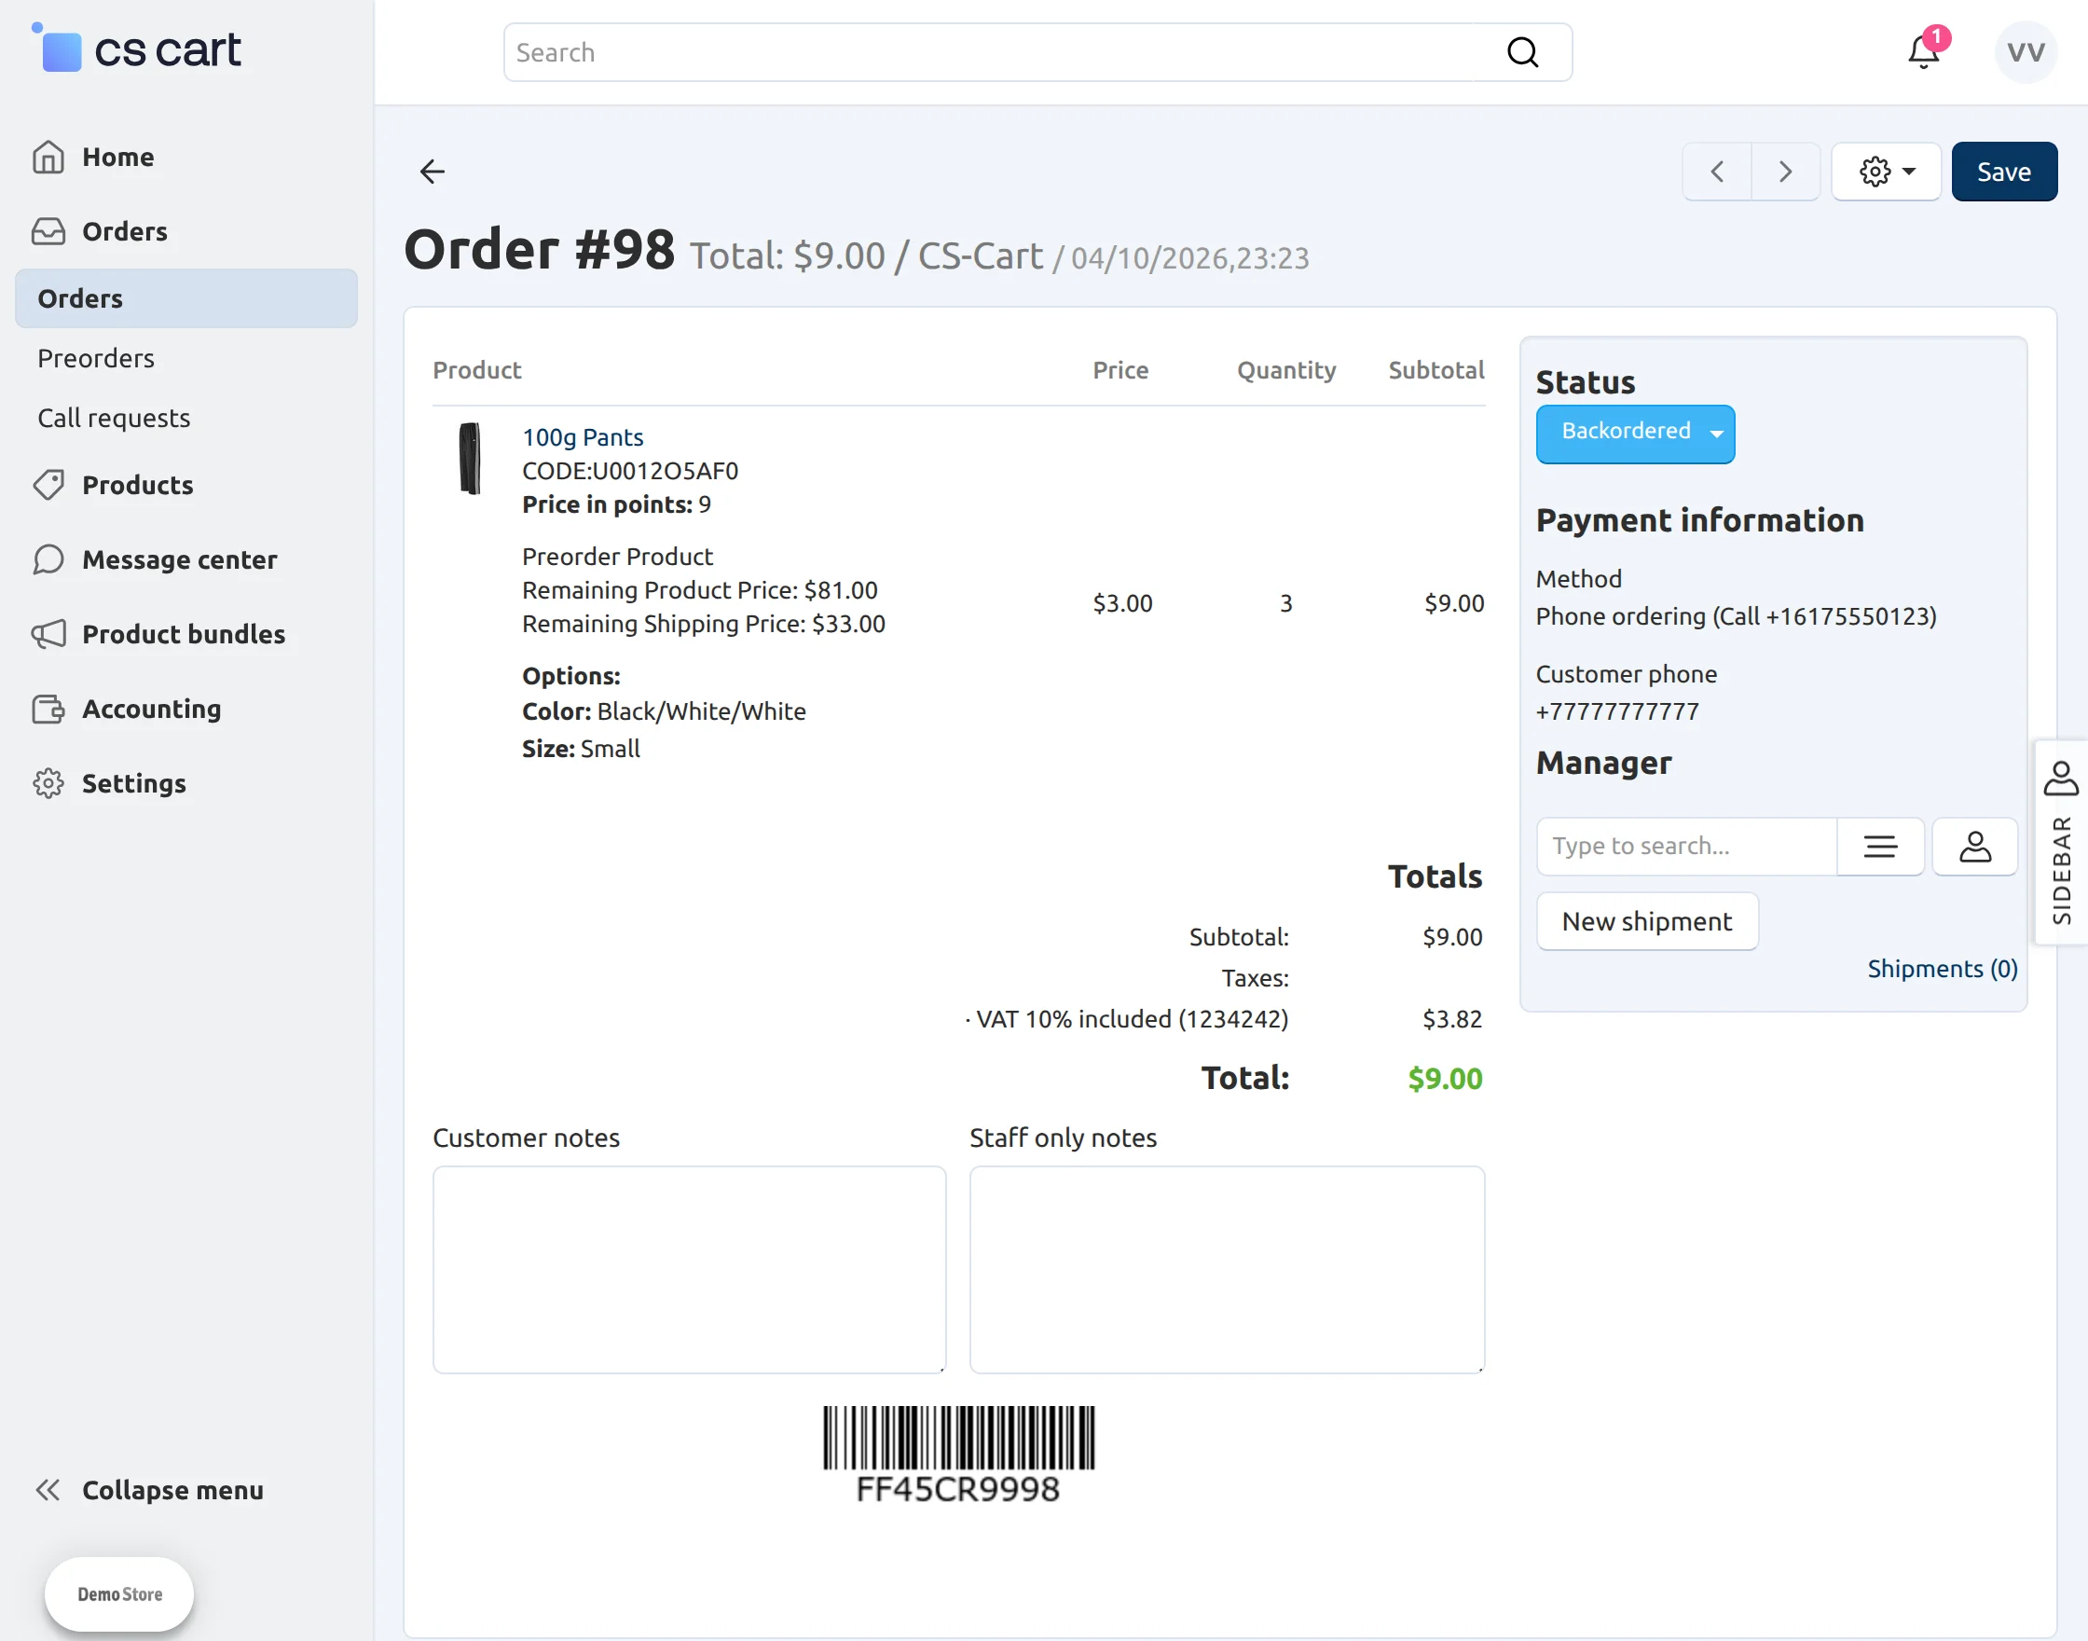2088x1641 pixels.
Task: Click the Settings gear in the sidebar
Action: (48, 783)
